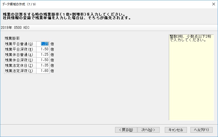
Task: Open help with ヘルプ(F1) button
Action: tap(202, 130)
